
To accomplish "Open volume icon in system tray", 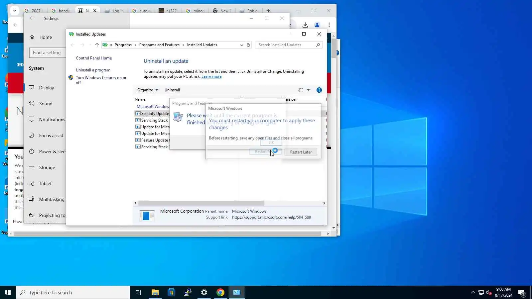I will click(x=489, y=292).
